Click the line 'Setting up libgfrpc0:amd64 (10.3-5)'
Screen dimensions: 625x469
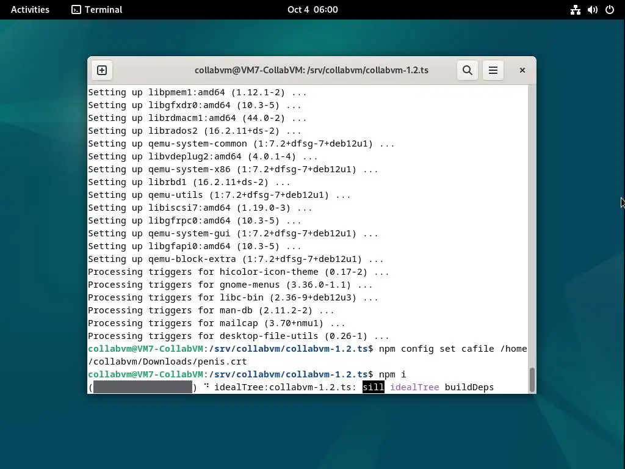(x=195, y=220)
